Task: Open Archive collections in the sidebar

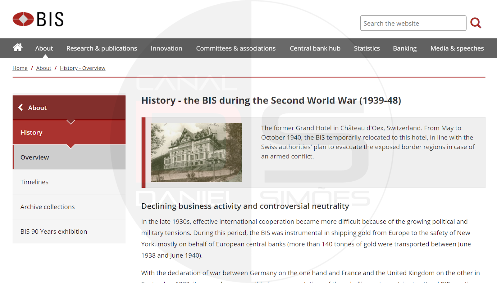Action: click(x=69, y=207)
